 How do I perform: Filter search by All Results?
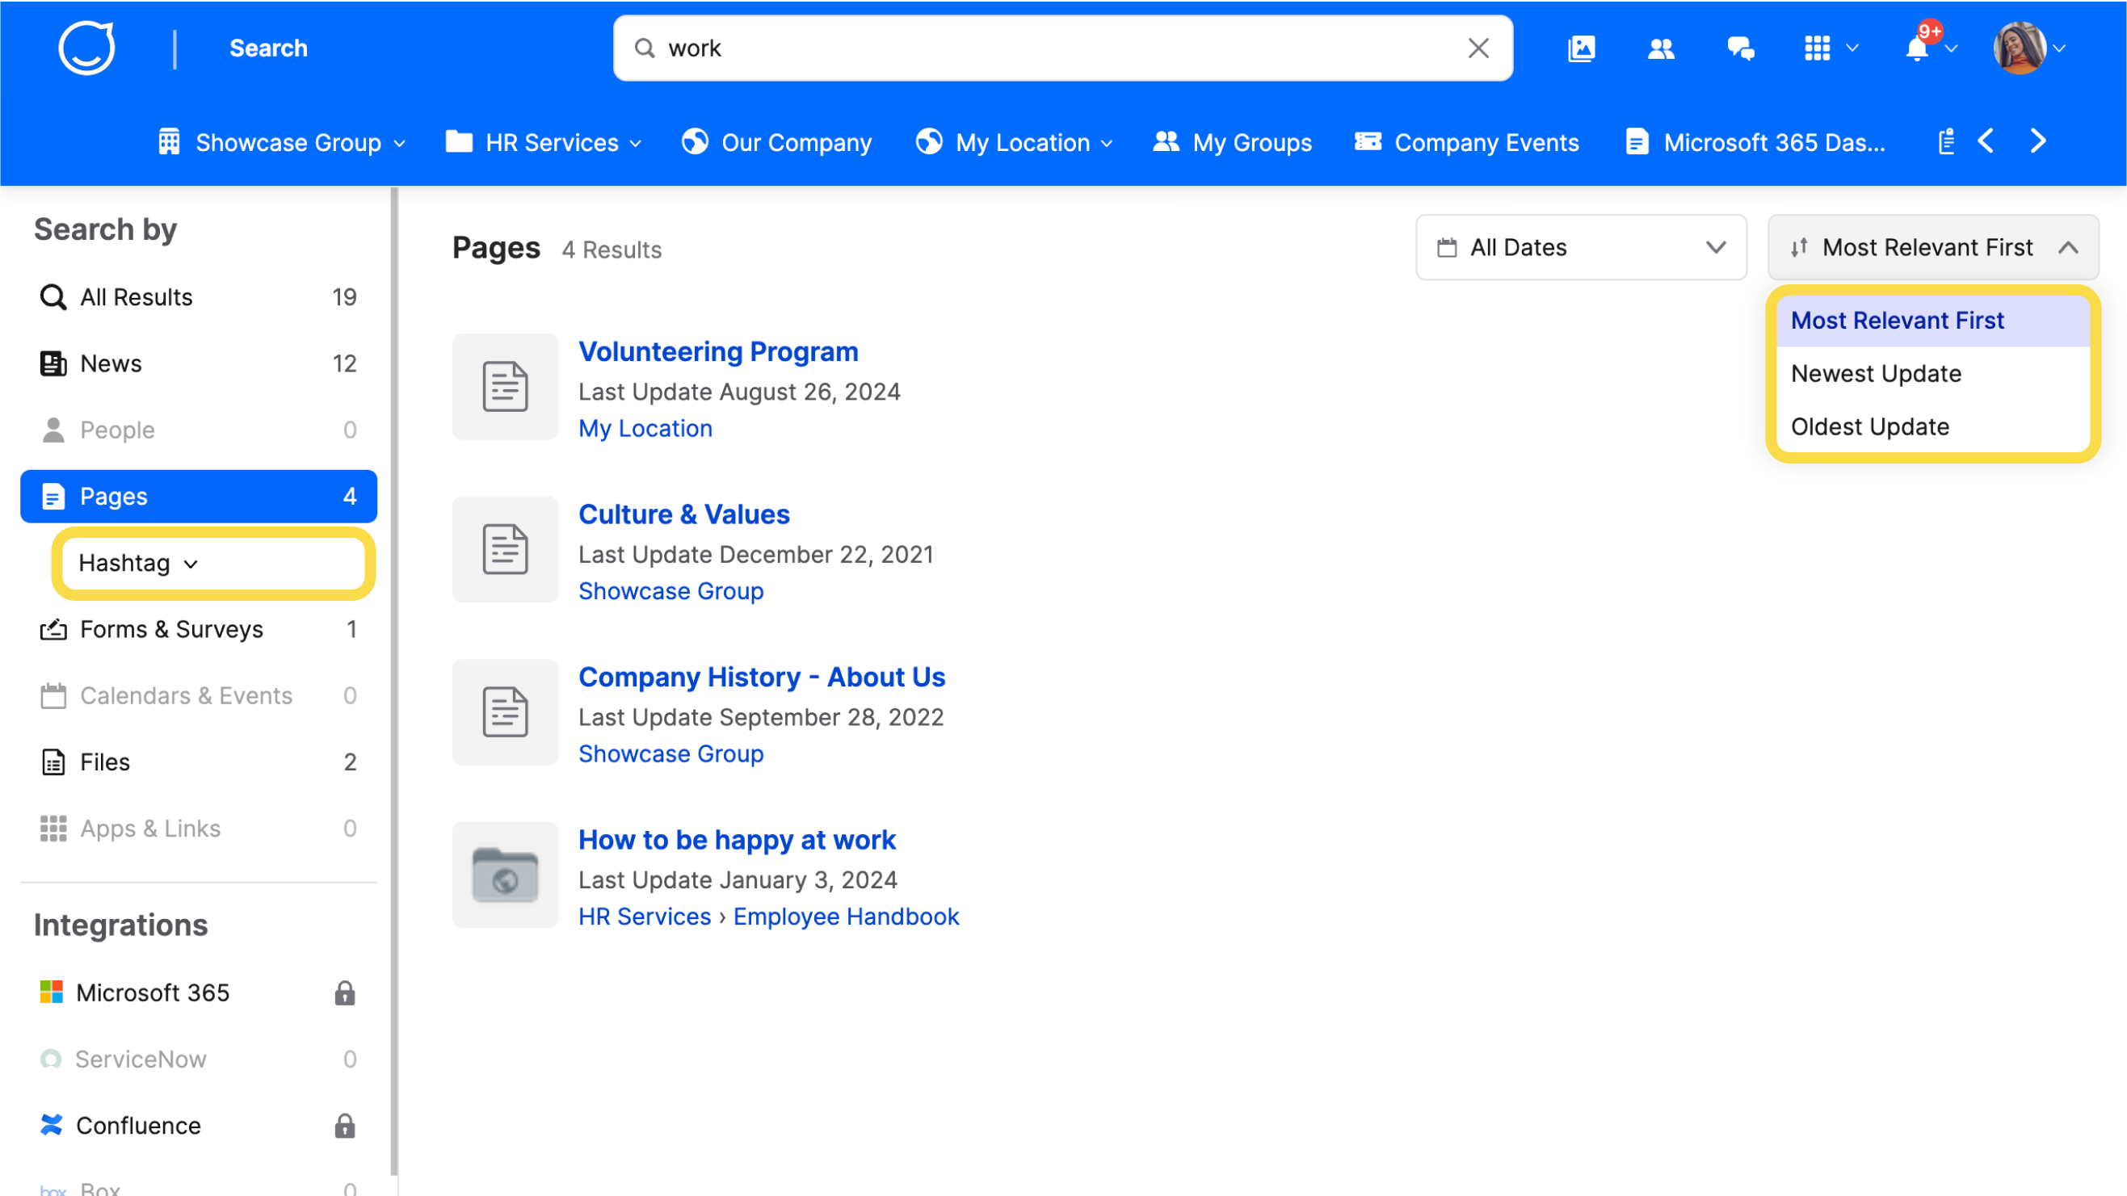198,297
